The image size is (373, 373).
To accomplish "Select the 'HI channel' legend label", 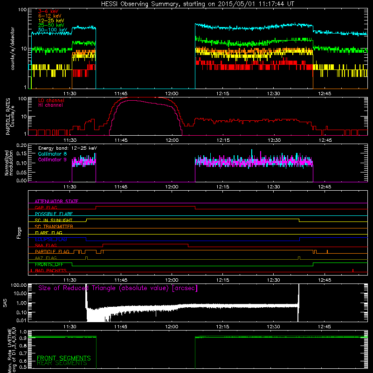I will pyautogui.click(x=51, y=105).
